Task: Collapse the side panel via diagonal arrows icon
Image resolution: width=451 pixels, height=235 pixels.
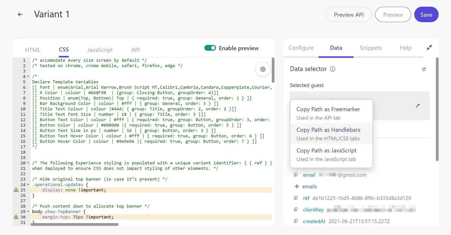Action: pos(429,48)
